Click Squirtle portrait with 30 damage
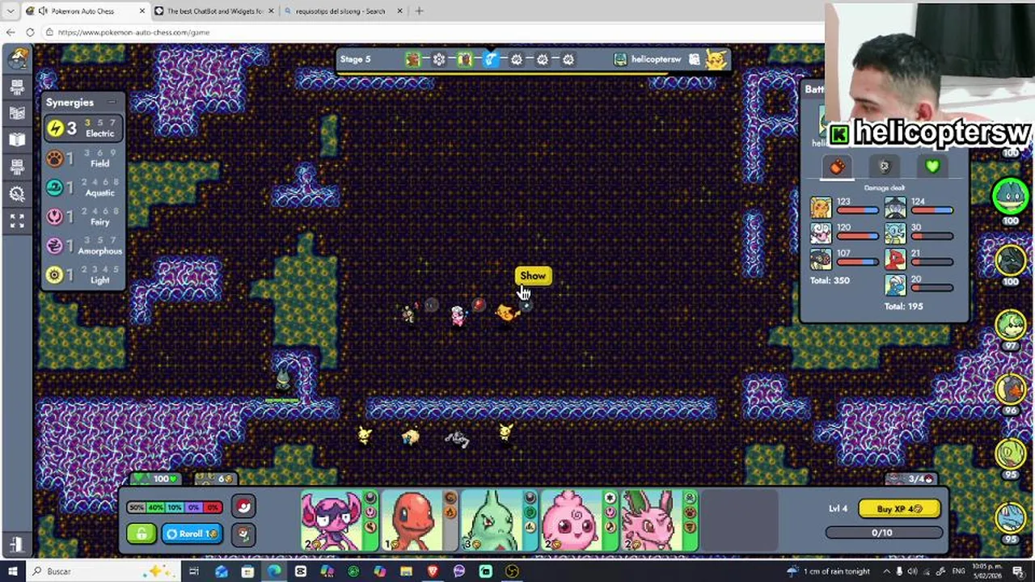This screenshot has height=582, width=1035. coord(894,234)
